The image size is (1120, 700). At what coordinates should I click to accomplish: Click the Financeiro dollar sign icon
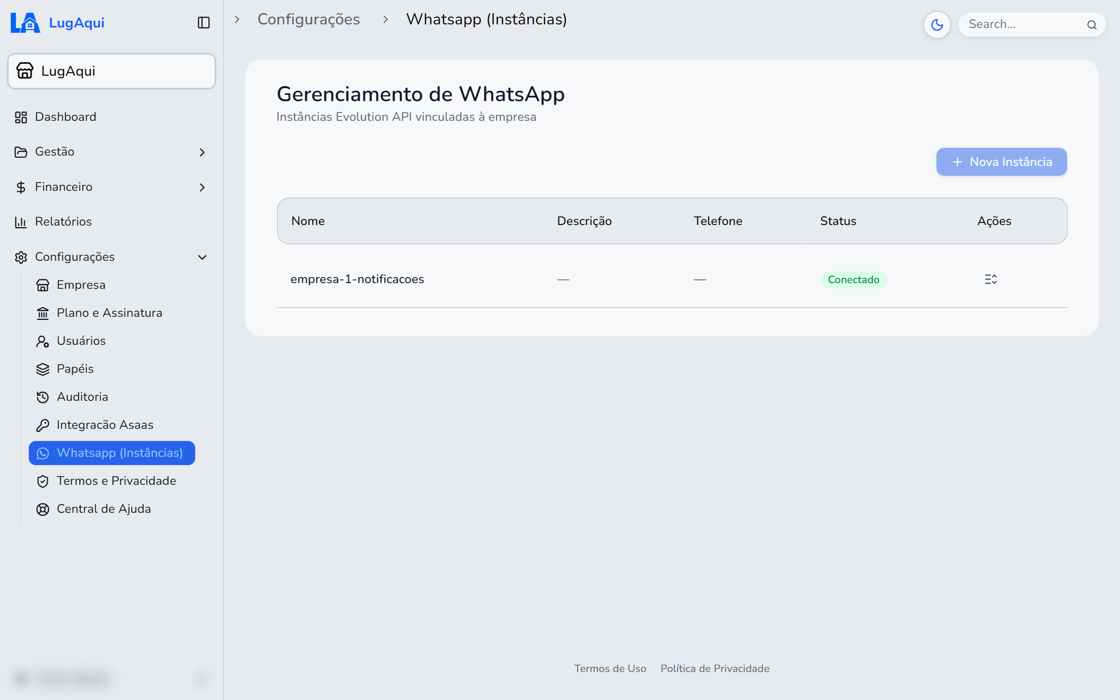pos(21,187)
